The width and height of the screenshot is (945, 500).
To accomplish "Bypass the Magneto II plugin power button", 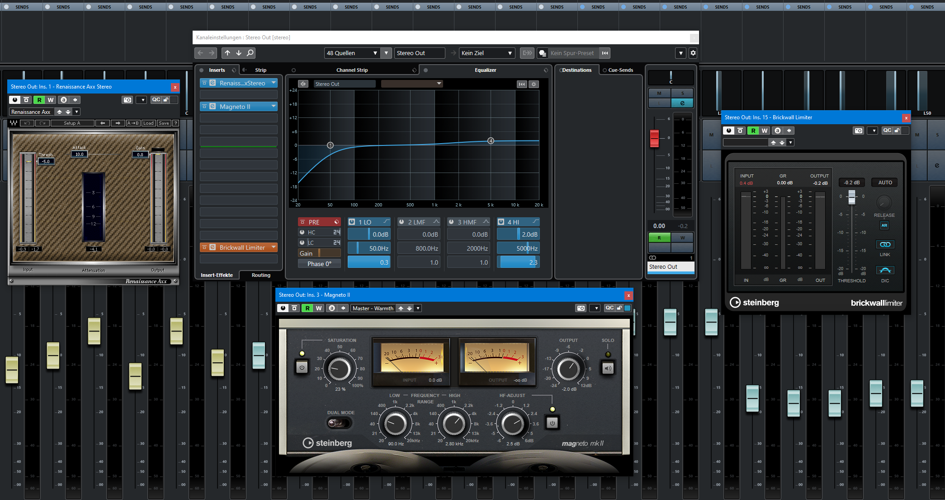I will pos(283,308).
